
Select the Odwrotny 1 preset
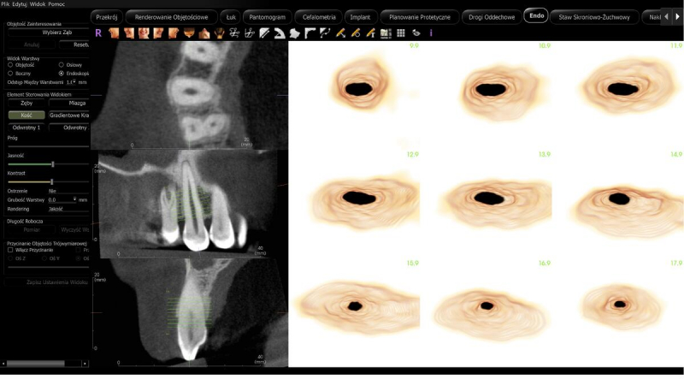click(27, 127)
